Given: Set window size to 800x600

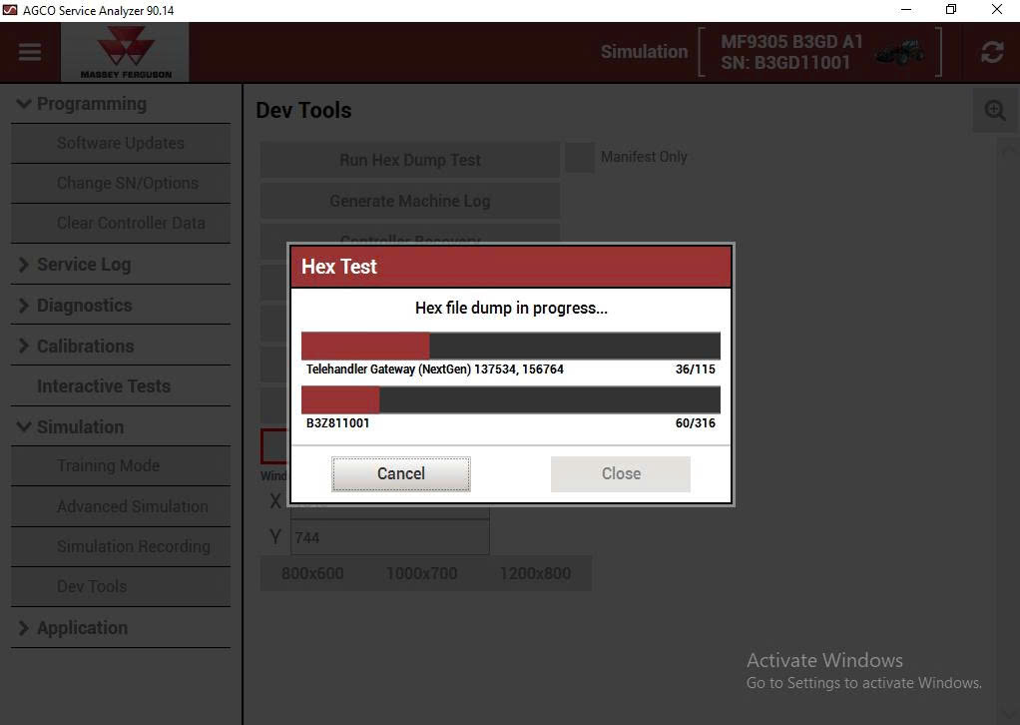Looking at the screenshot, I should coord(312,573).
